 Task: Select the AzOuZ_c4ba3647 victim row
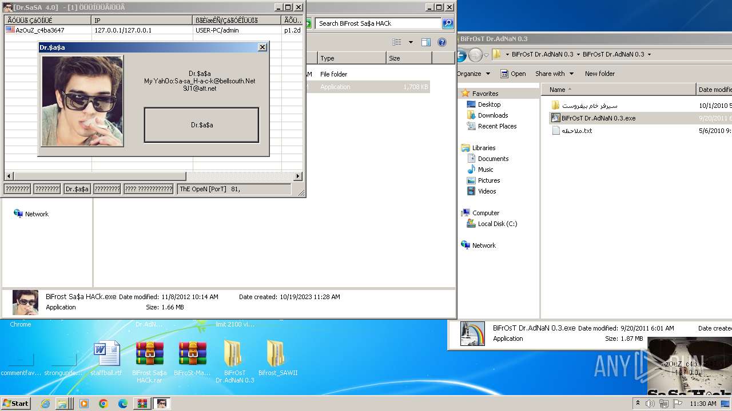pyautogui.click(x=153, y=30)
